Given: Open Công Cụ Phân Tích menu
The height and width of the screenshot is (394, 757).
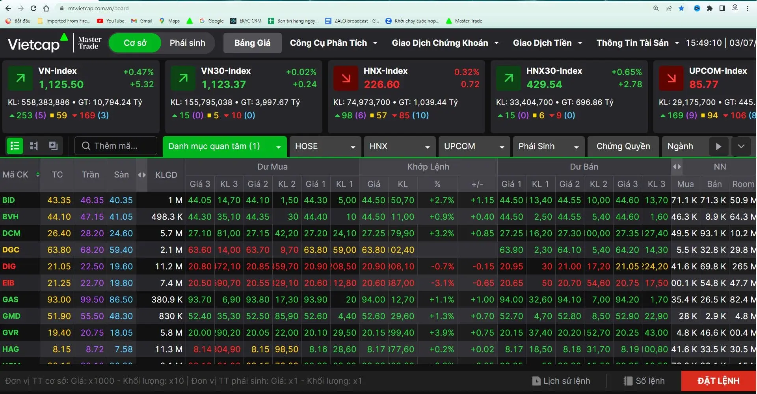Looking at the screenshot, I should tap(334, 43).
